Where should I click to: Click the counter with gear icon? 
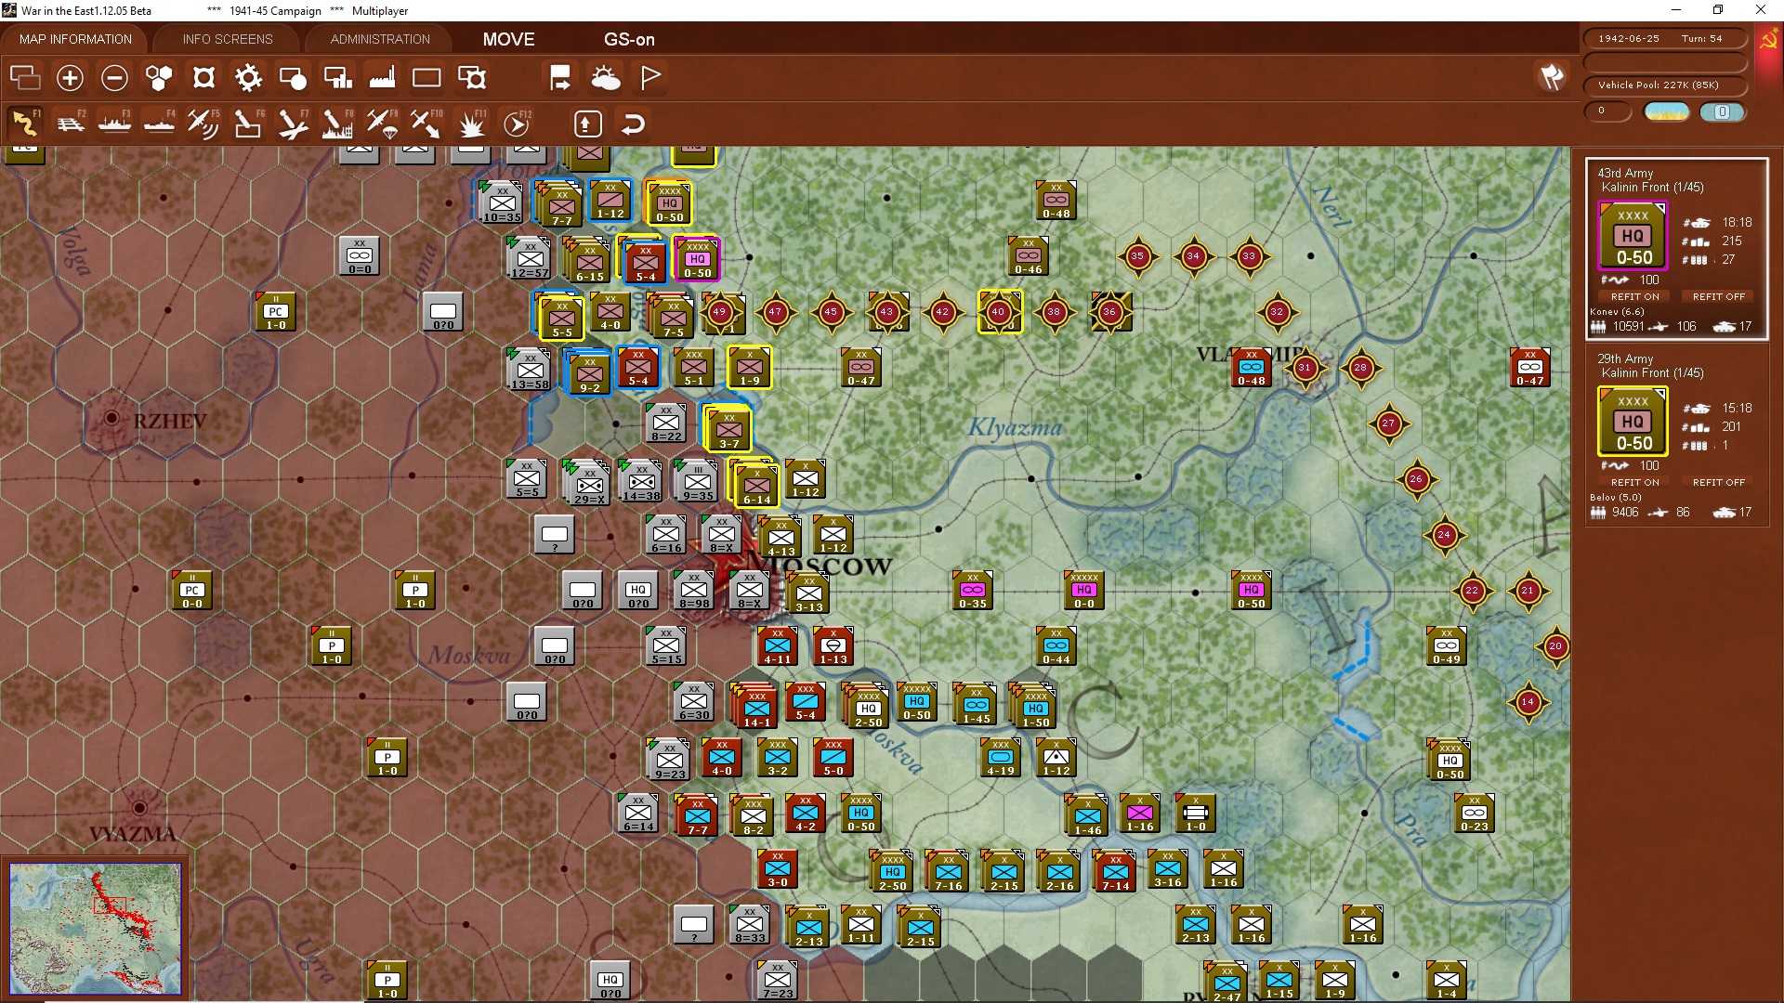pyautogui.click(x=472, y=77)
